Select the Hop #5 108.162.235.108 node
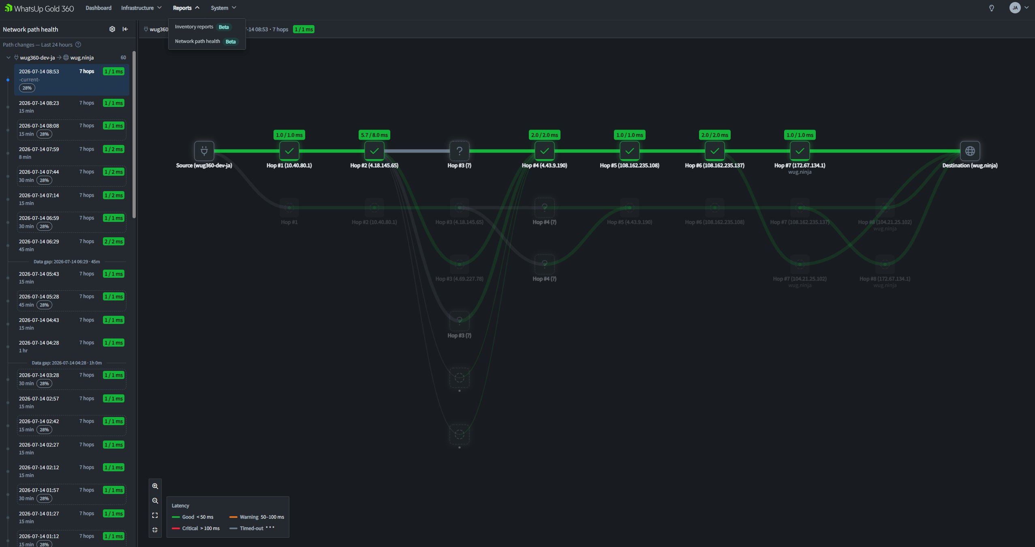The image size is (1035, 547). (630, 151)
